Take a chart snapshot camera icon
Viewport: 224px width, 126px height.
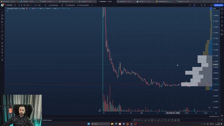(211, 5)
